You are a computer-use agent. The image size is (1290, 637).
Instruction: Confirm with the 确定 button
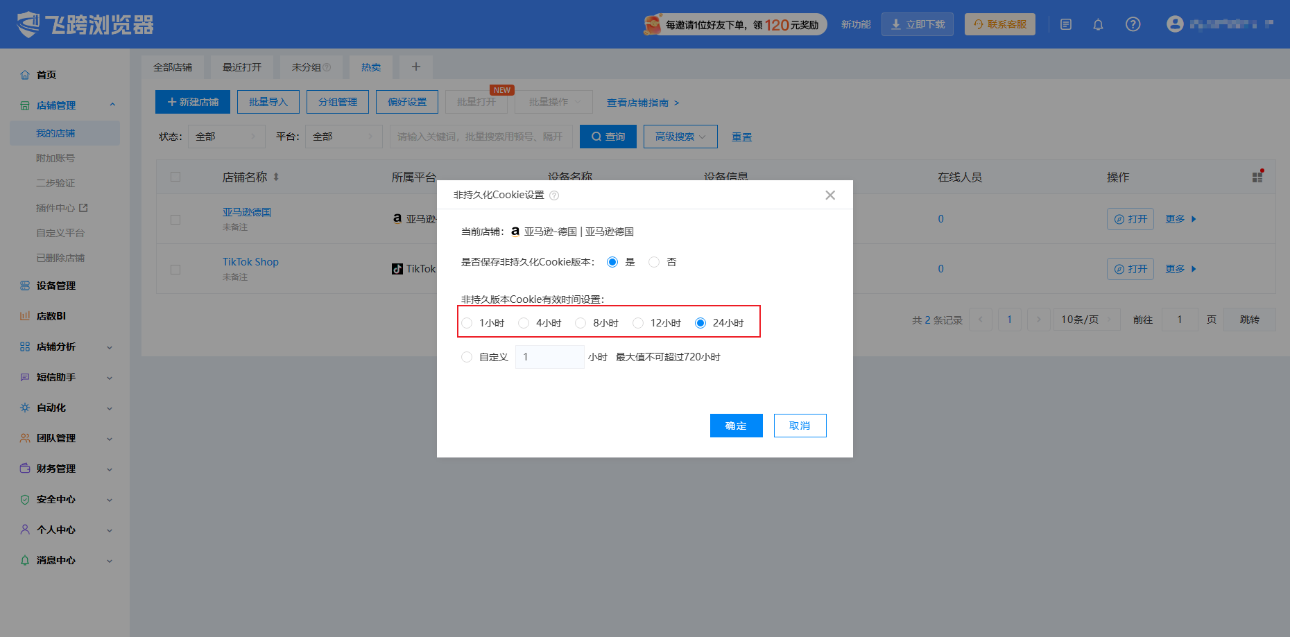coord(737,426)
